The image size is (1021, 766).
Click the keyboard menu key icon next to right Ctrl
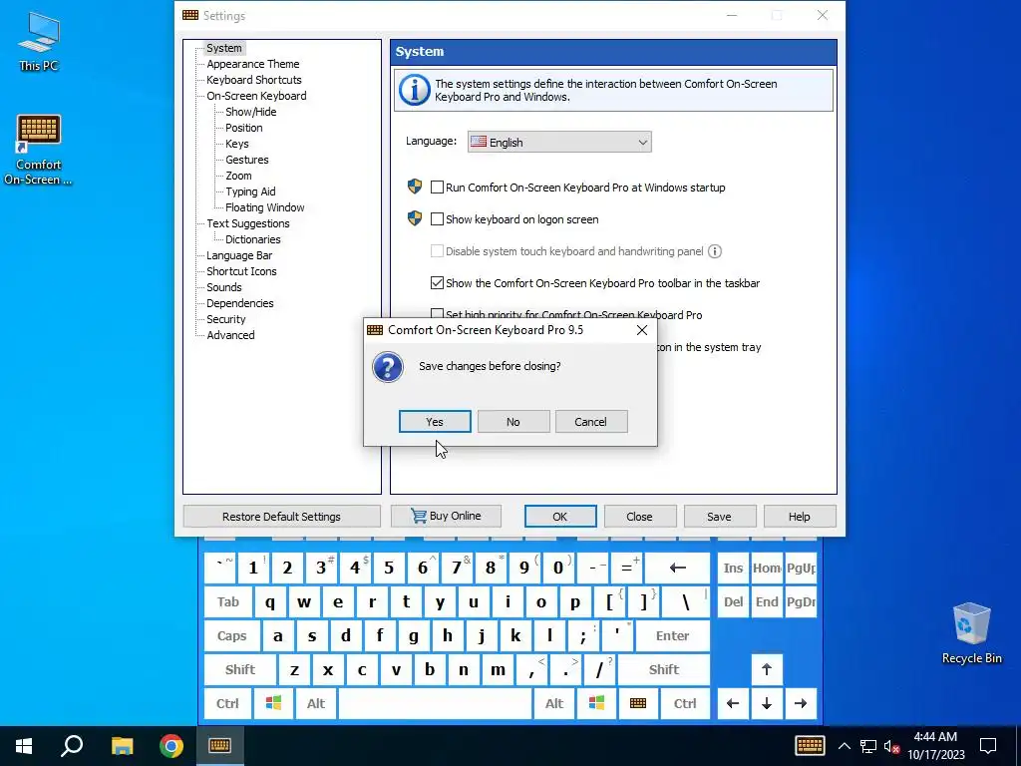point(638,703)
